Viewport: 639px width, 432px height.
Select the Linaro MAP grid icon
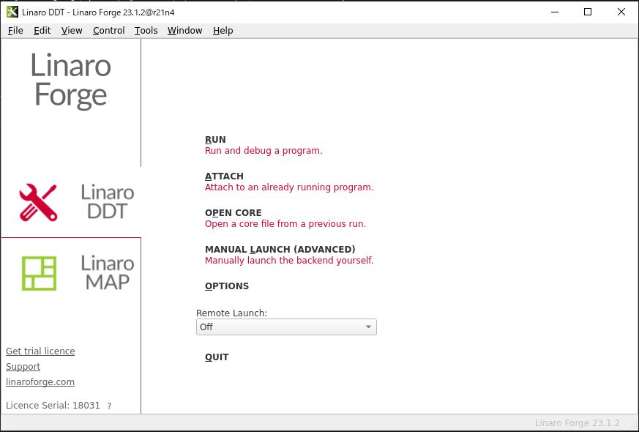click(39, 273)
